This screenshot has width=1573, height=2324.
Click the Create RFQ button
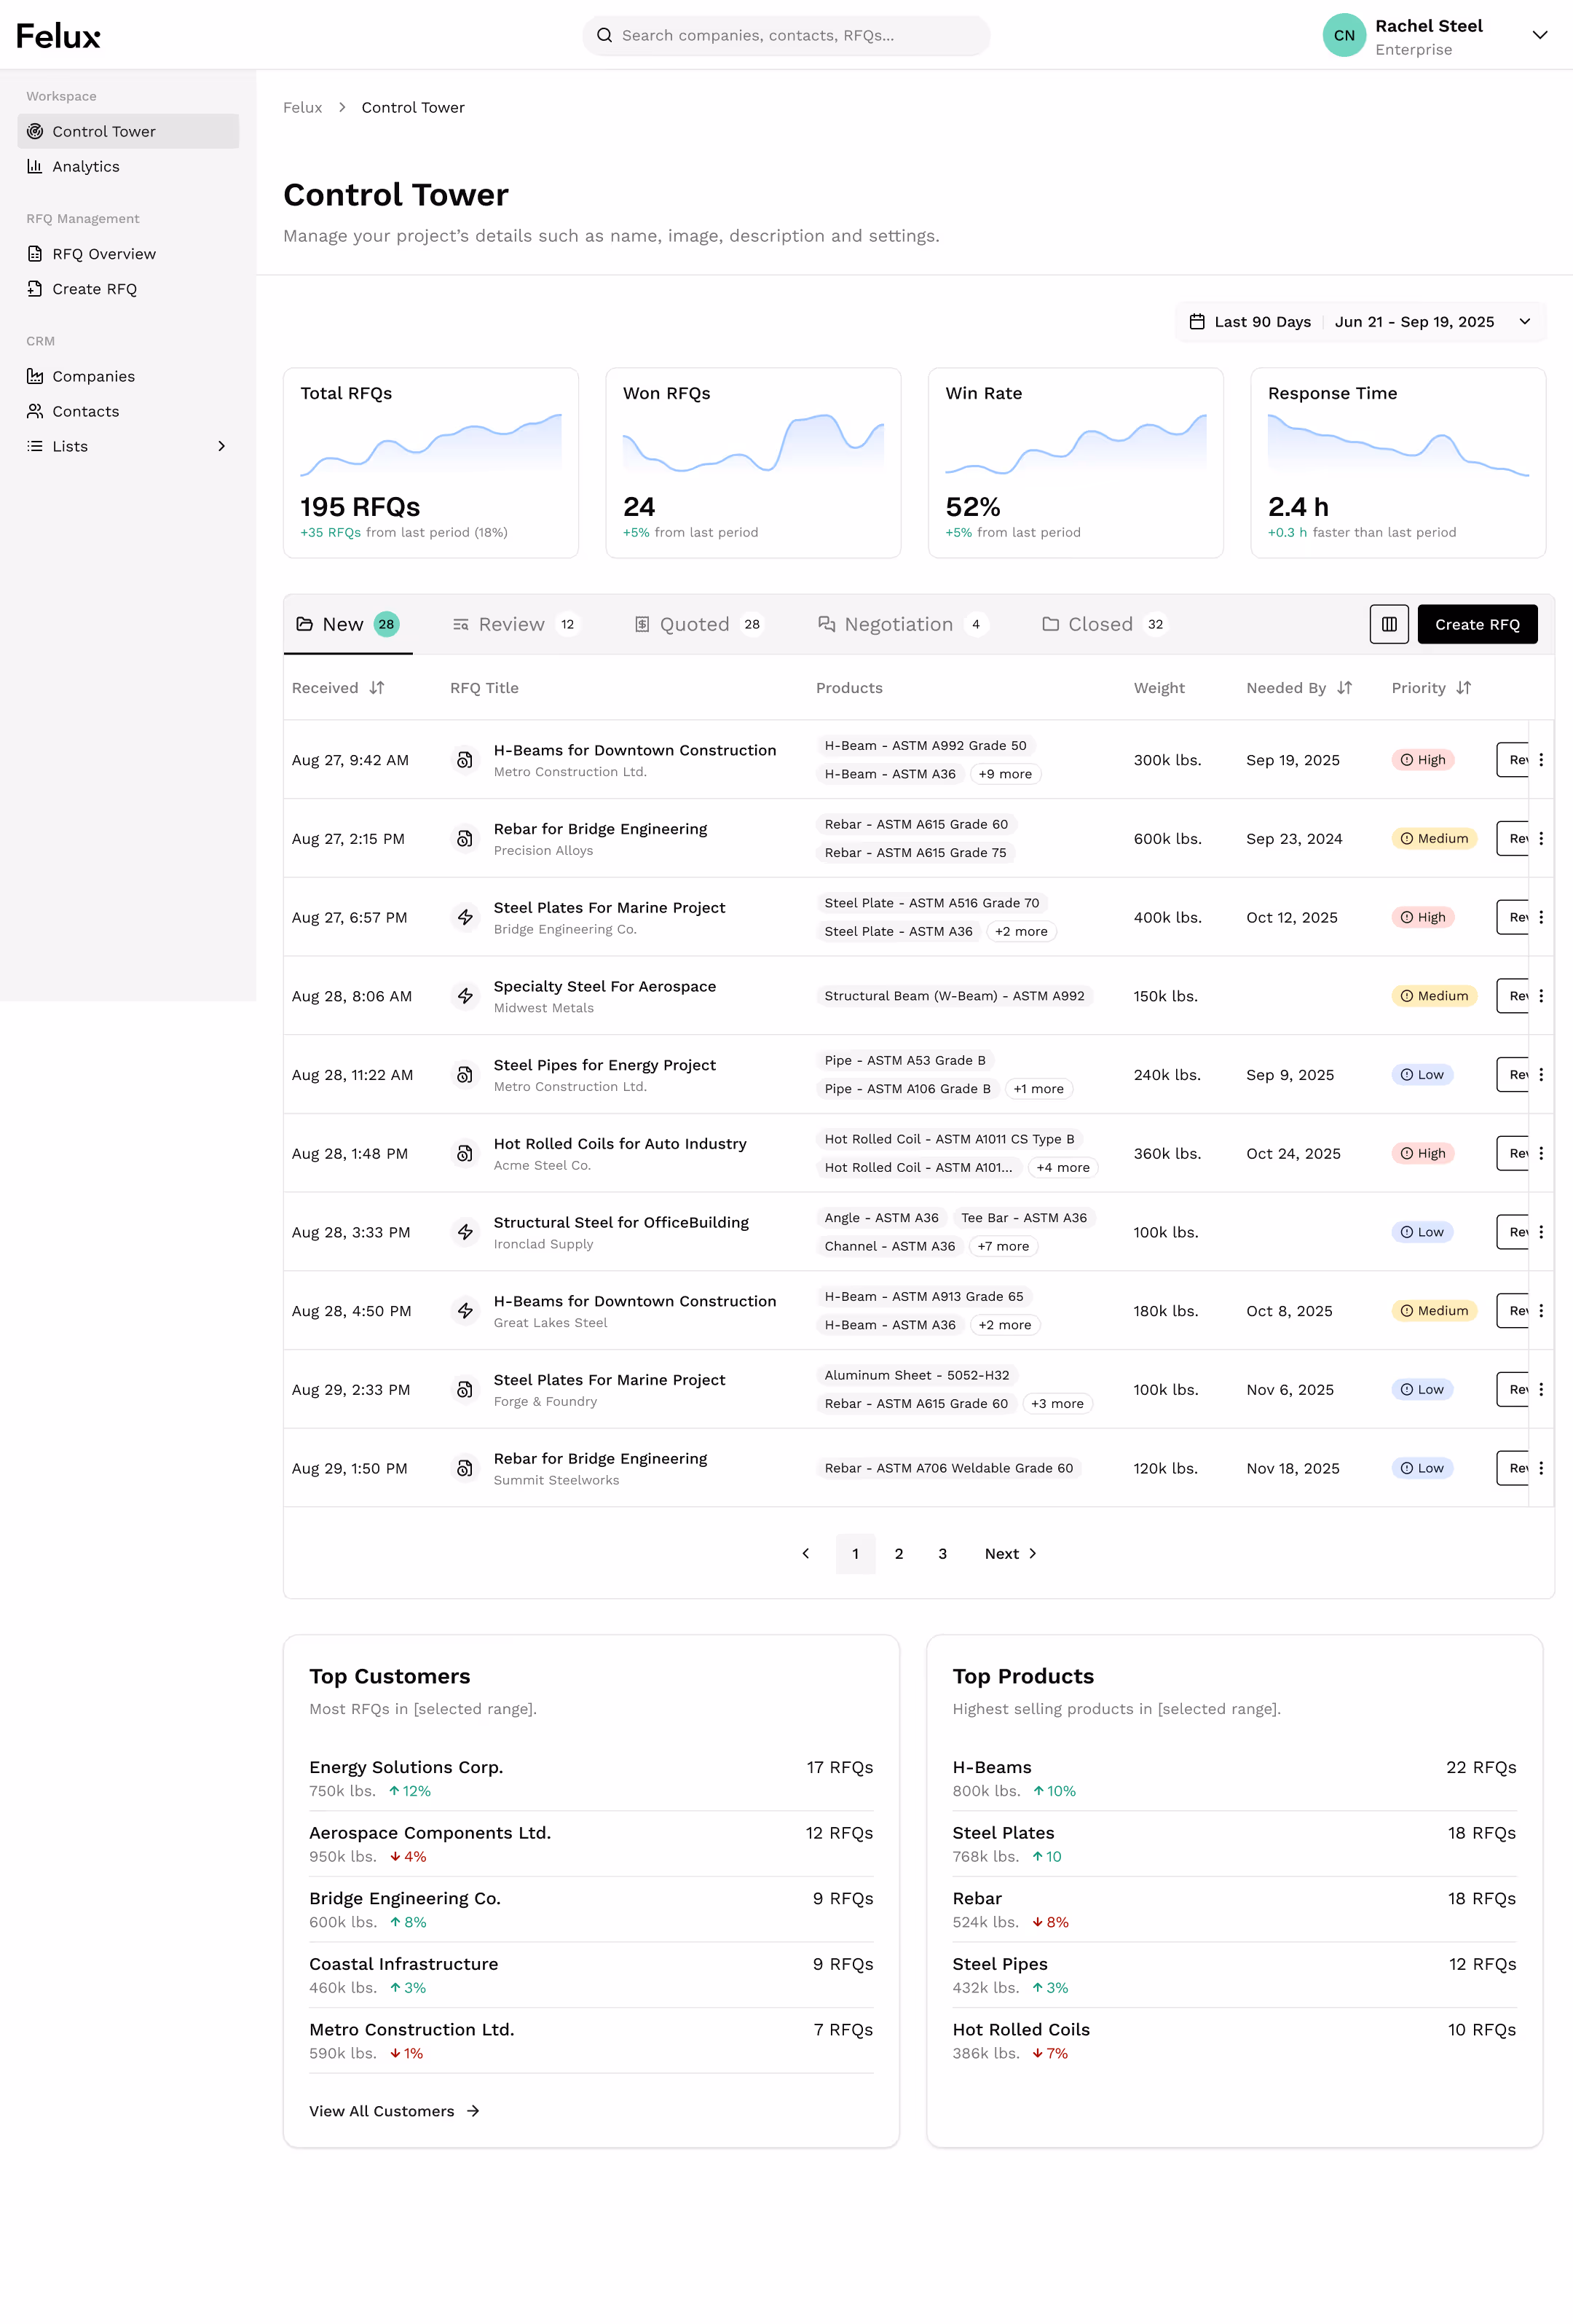(1477, 624)
